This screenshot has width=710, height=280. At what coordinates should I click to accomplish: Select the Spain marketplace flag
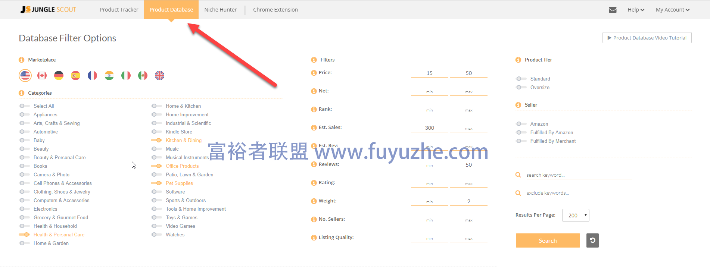(76, 76)
